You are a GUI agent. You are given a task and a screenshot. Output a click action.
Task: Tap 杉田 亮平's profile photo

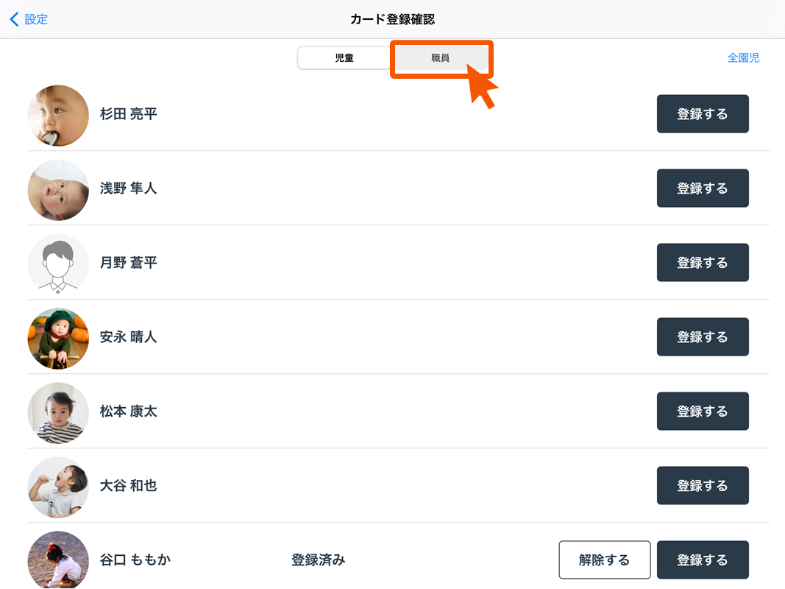(58, 115)
